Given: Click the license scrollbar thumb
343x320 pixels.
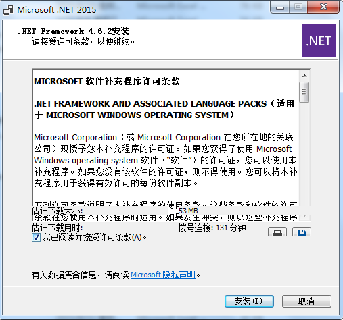Looking at the screenshot, I should pyautogui.click(x=304, y=92).
